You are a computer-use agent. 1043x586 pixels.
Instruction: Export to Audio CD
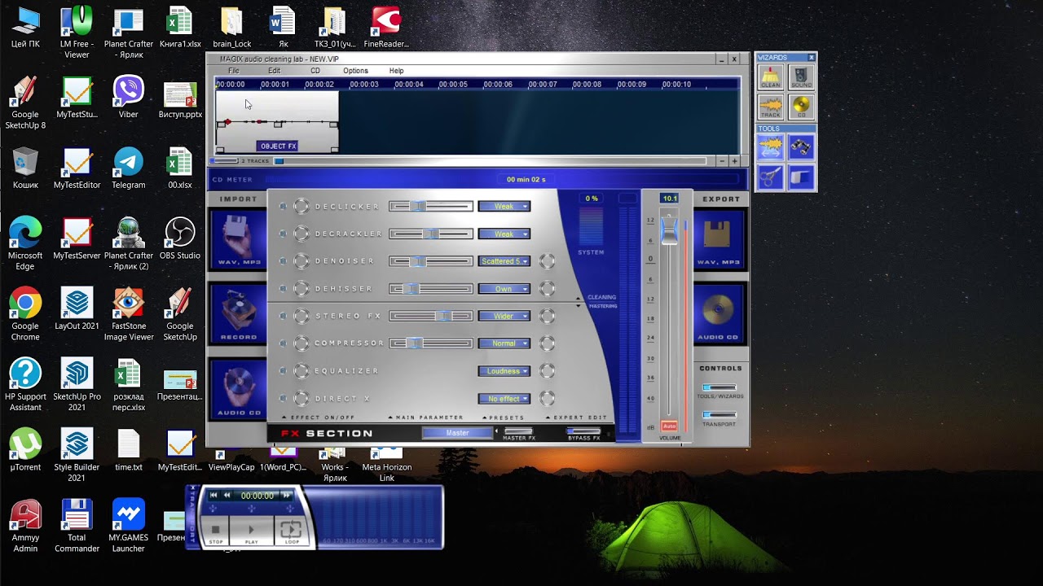click(x=720, y=314)
